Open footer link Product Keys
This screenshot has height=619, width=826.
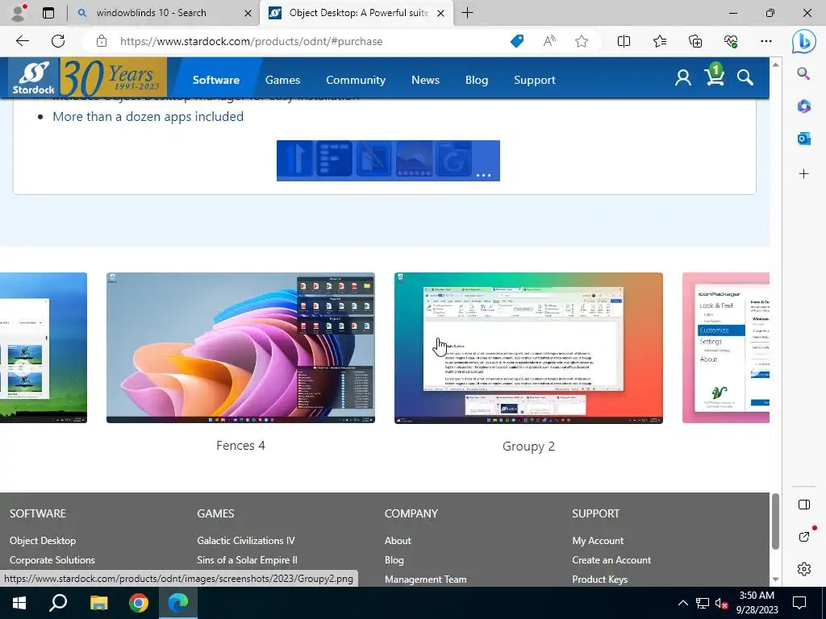(600, 579)
